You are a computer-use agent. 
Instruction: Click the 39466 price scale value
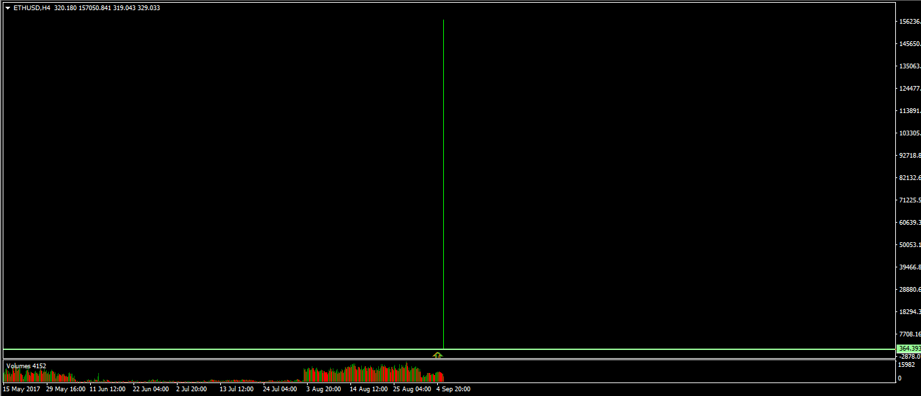coord(909,267)
